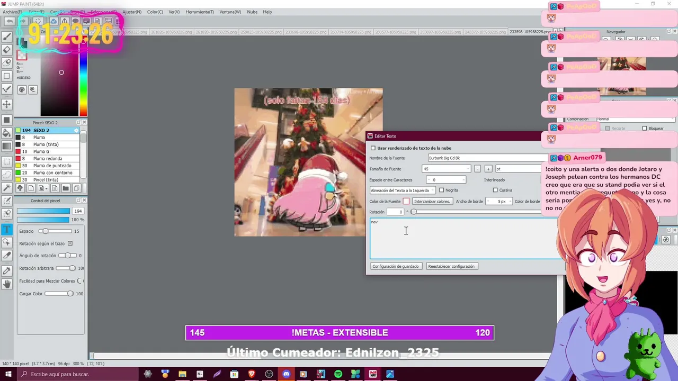Open the save brush dropdown arrow
Viewport: 678px width, 381px height.
tap(47, 188)
